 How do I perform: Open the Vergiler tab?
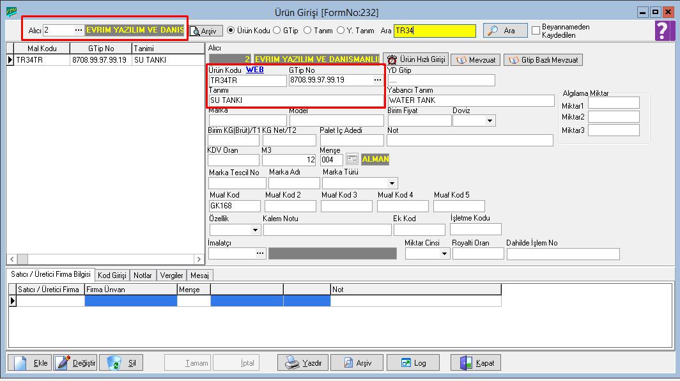[171, 275]
